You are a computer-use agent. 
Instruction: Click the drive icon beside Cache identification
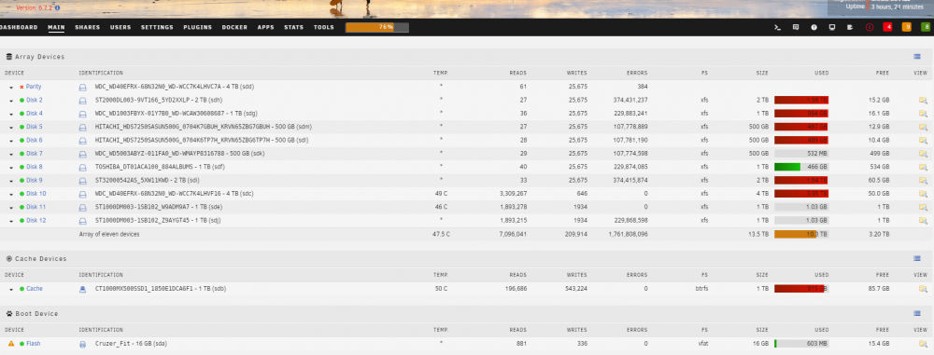click(83, 289)
